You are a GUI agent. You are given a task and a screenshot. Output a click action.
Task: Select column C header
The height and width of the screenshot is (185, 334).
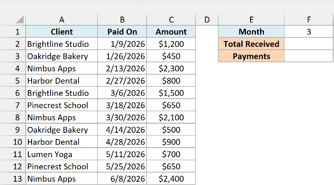pos(171,19)
